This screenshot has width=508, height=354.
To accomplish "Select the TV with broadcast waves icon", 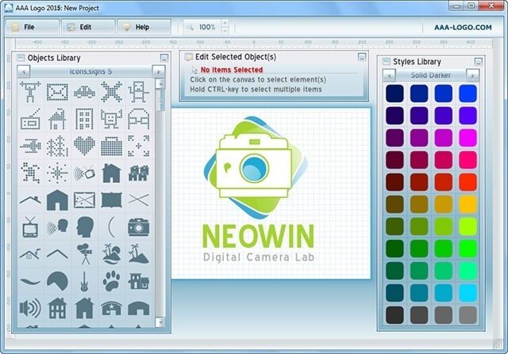I will pos(84,173).
